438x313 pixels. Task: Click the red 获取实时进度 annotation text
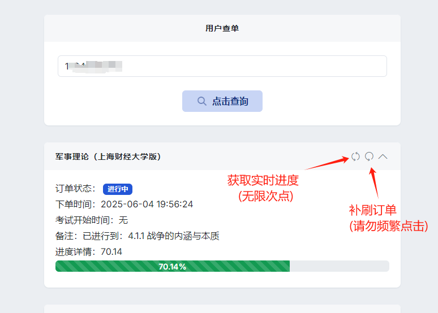tap(263, 181)
